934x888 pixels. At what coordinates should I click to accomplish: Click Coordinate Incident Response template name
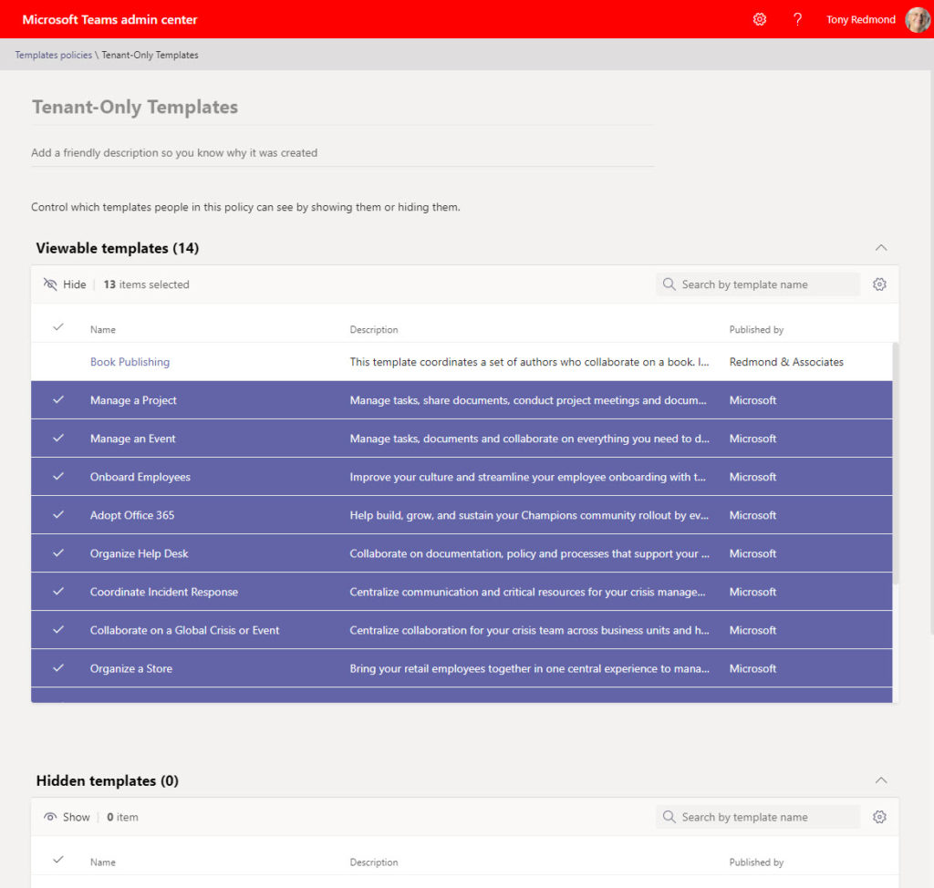[x=164, y=592]
